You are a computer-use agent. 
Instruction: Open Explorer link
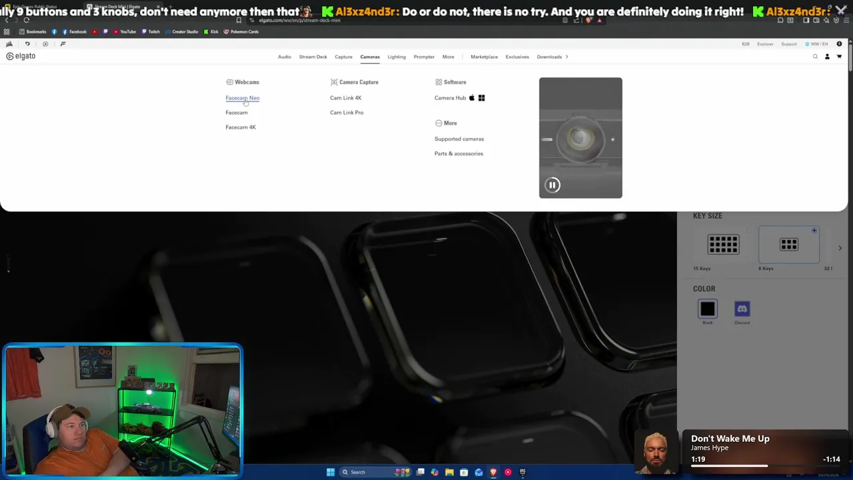tap(765, 44)
